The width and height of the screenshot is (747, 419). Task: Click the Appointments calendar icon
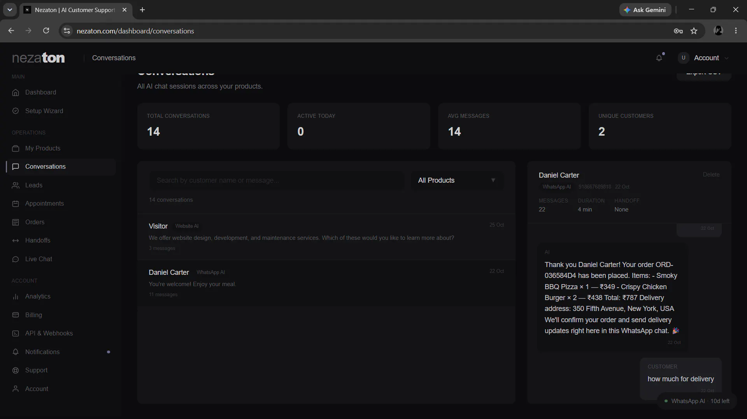[16, 204]
